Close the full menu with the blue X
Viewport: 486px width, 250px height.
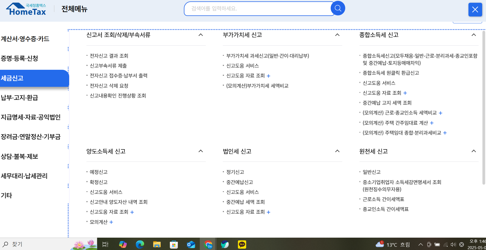point(475,10)
